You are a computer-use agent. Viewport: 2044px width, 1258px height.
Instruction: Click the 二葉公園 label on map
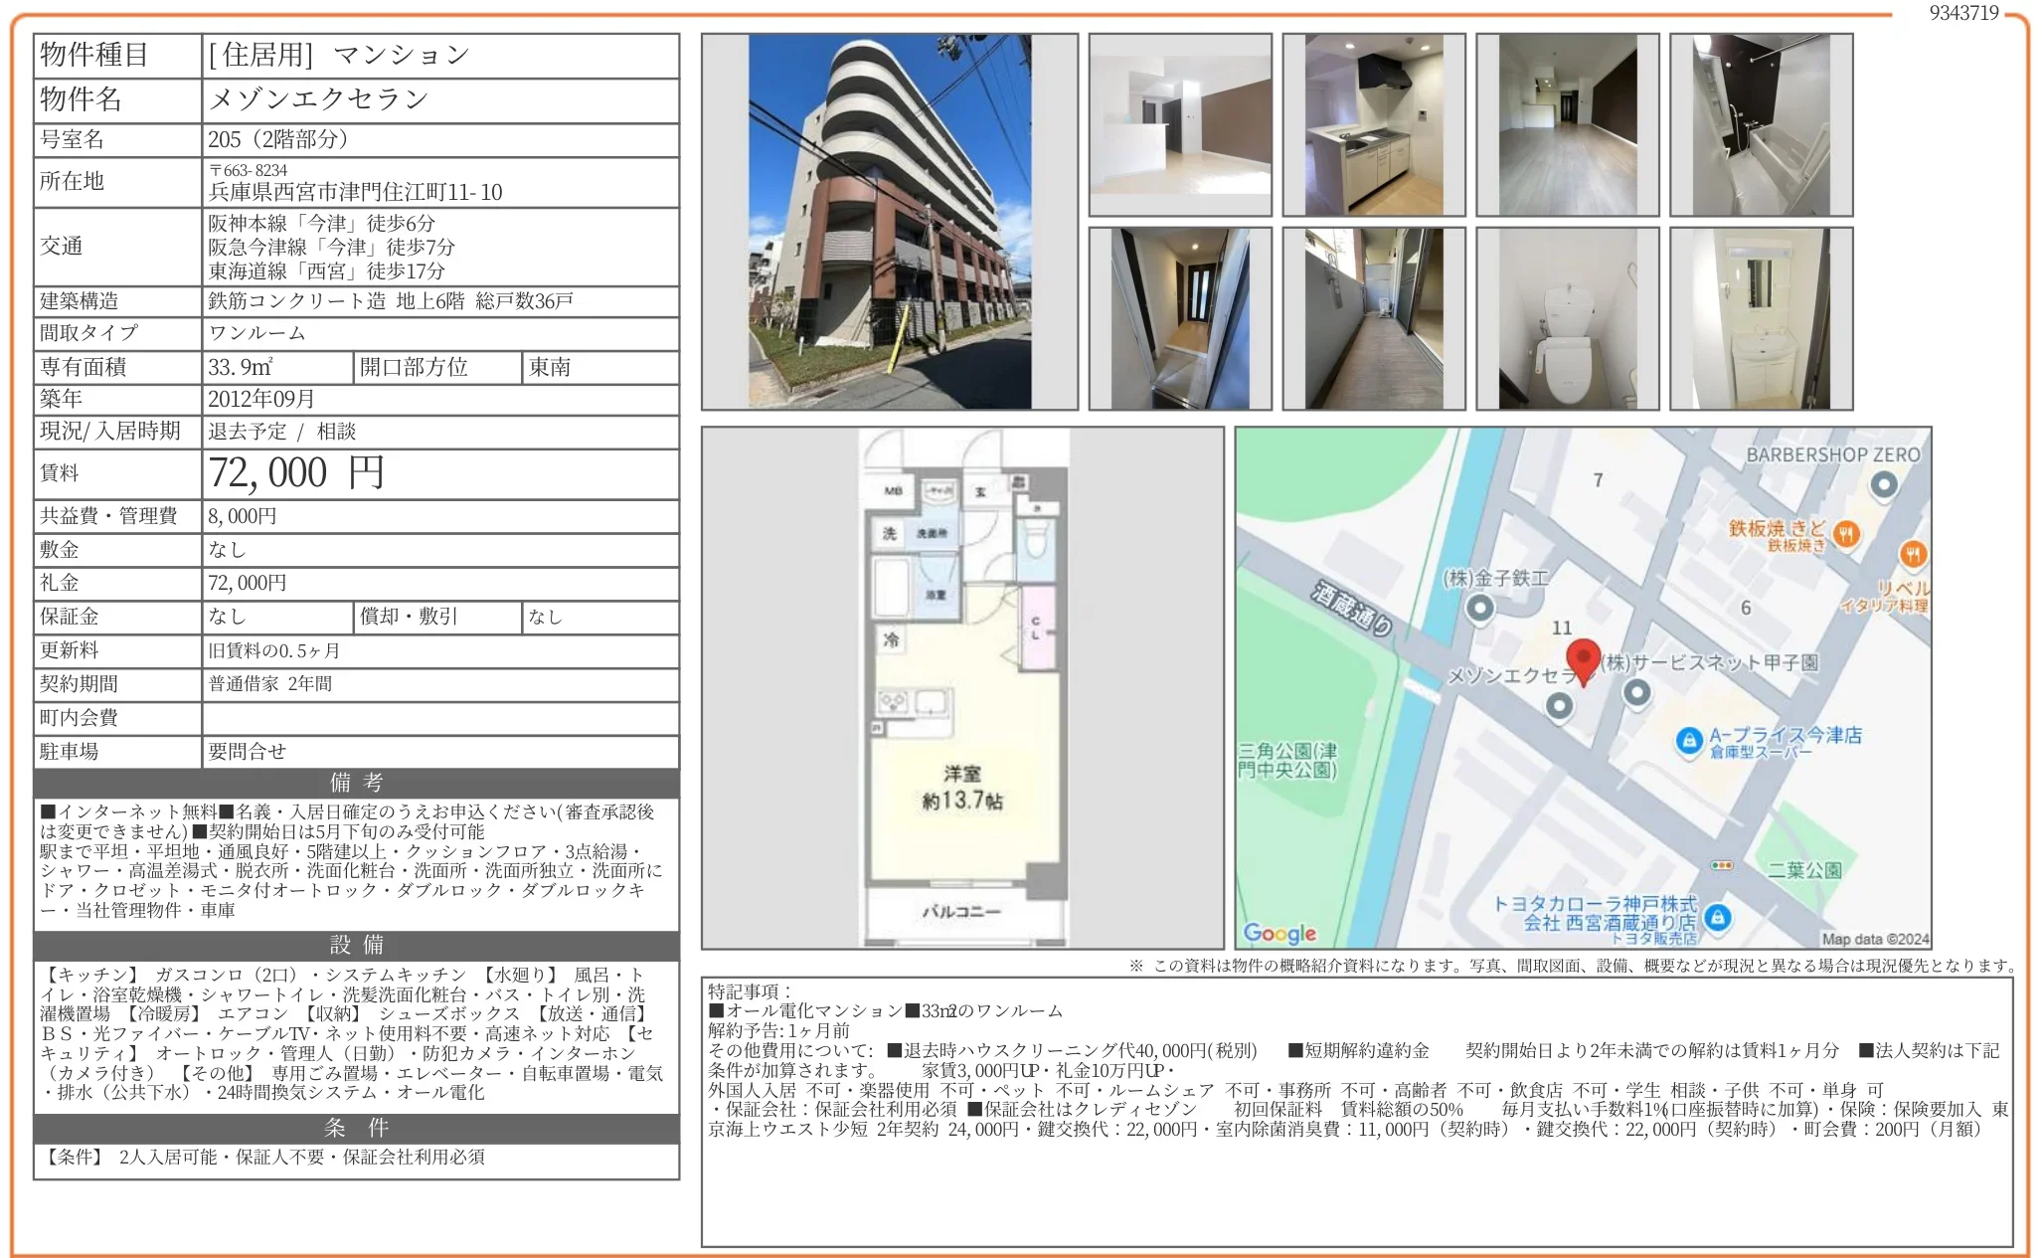click(1804, 870)
